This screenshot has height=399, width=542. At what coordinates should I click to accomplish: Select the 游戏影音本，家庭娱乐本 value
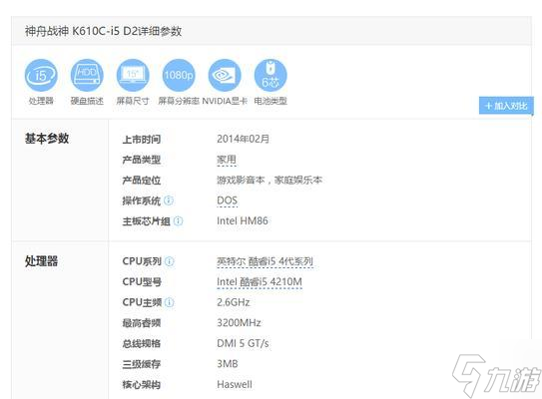point(270,180)
